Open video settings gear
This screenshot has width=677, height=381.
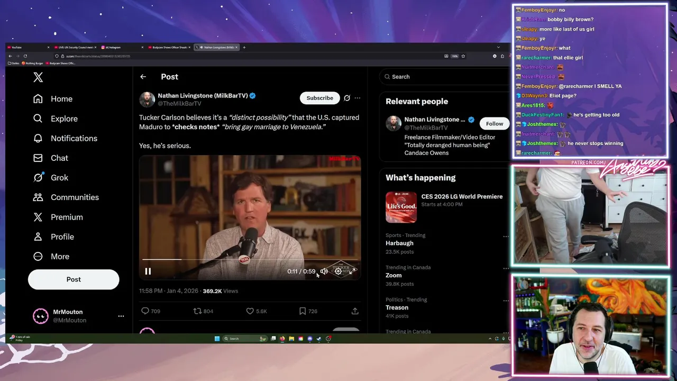coord(338,271)
